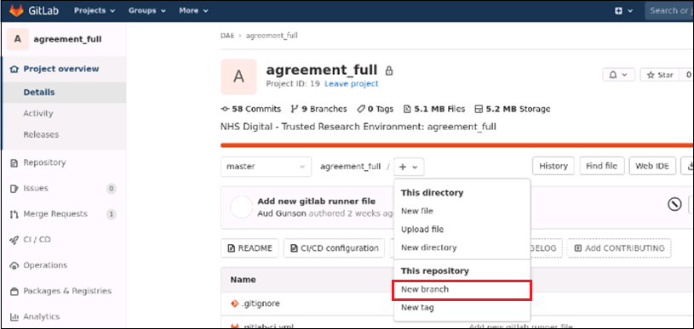Image resolution: width=694 pixels, height=329 pixels.
Task: Open the Web IDE button
Action: (x=652, y=166)
